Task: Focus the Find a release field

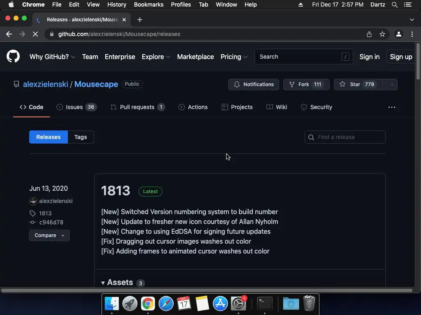Action: [345, 137]
